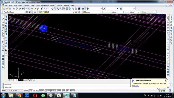
Task: Select the Circle tool
Action: (3, 33)
